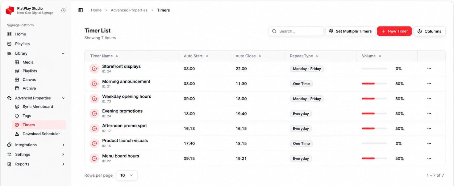Click the Canvas icon in Library

point(17,79)
